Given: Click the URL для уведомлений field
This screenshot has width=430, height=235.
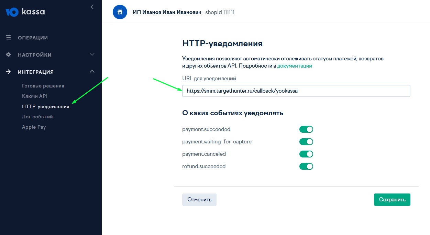Looking at the screenshot, I should click(x=296, y=91).
